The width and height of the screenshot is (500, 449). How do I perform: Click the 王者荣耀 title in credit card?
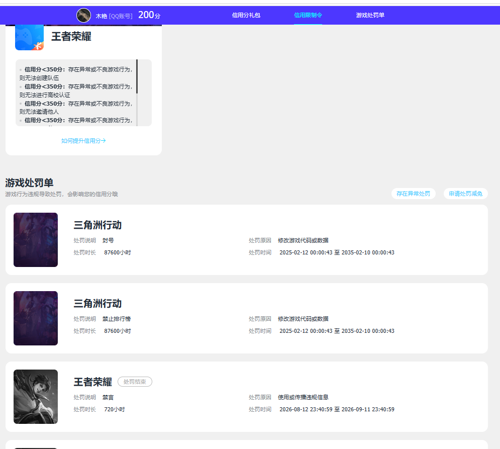pos(71,36)
